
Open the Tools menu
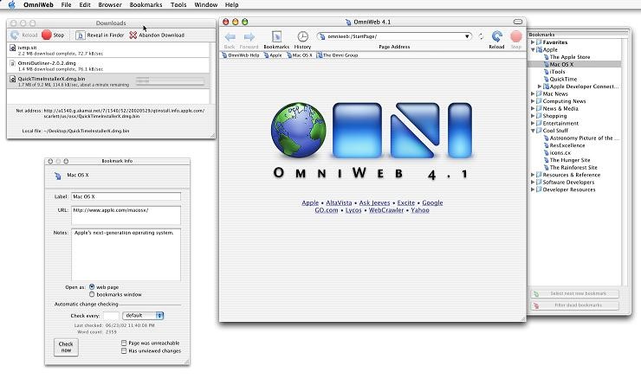pyautogui.click(x=178, y=5)
